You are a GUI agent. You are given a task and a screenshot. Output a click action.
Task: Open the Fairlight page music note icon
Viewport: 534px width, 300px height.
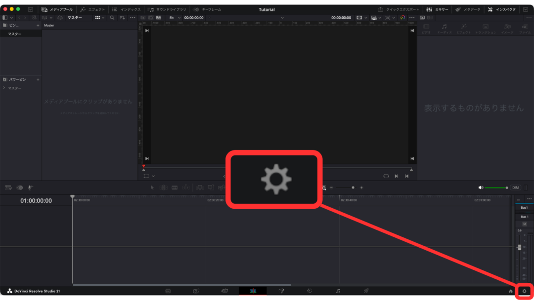338,291
